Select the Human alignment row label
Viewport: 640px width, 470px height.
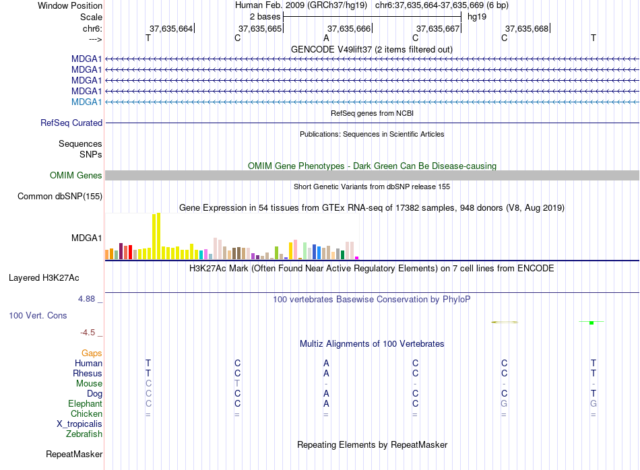[x=88, y=363]
